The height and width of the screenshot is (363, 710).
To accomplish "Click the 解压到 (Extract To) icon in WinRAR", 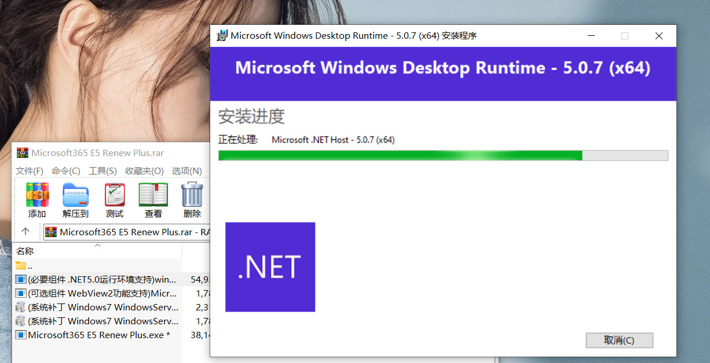I will point(75,195).
